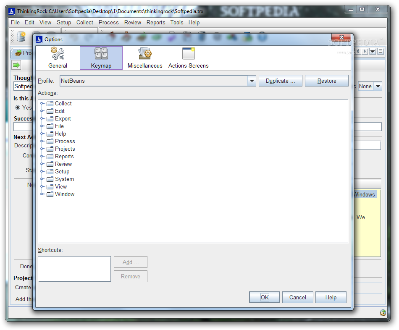Open the General options category

(x=58, y=58)
